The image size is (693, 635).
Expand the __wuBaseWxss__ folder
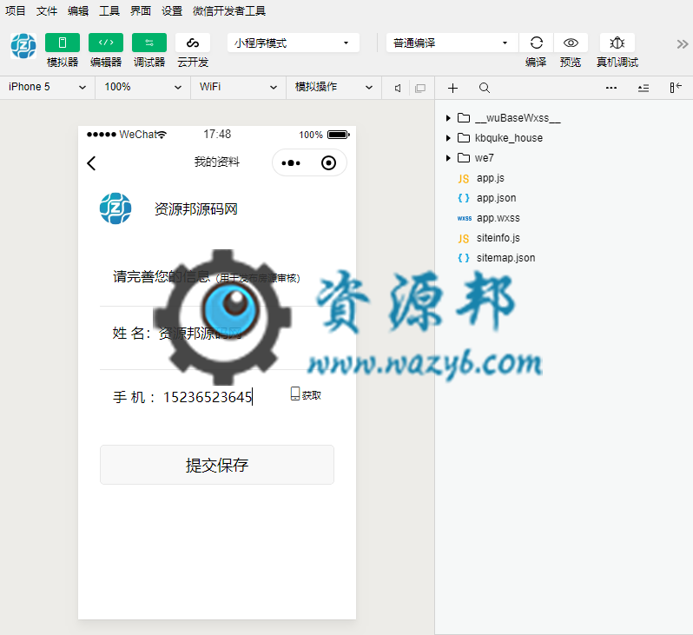[x=504, y=118]
